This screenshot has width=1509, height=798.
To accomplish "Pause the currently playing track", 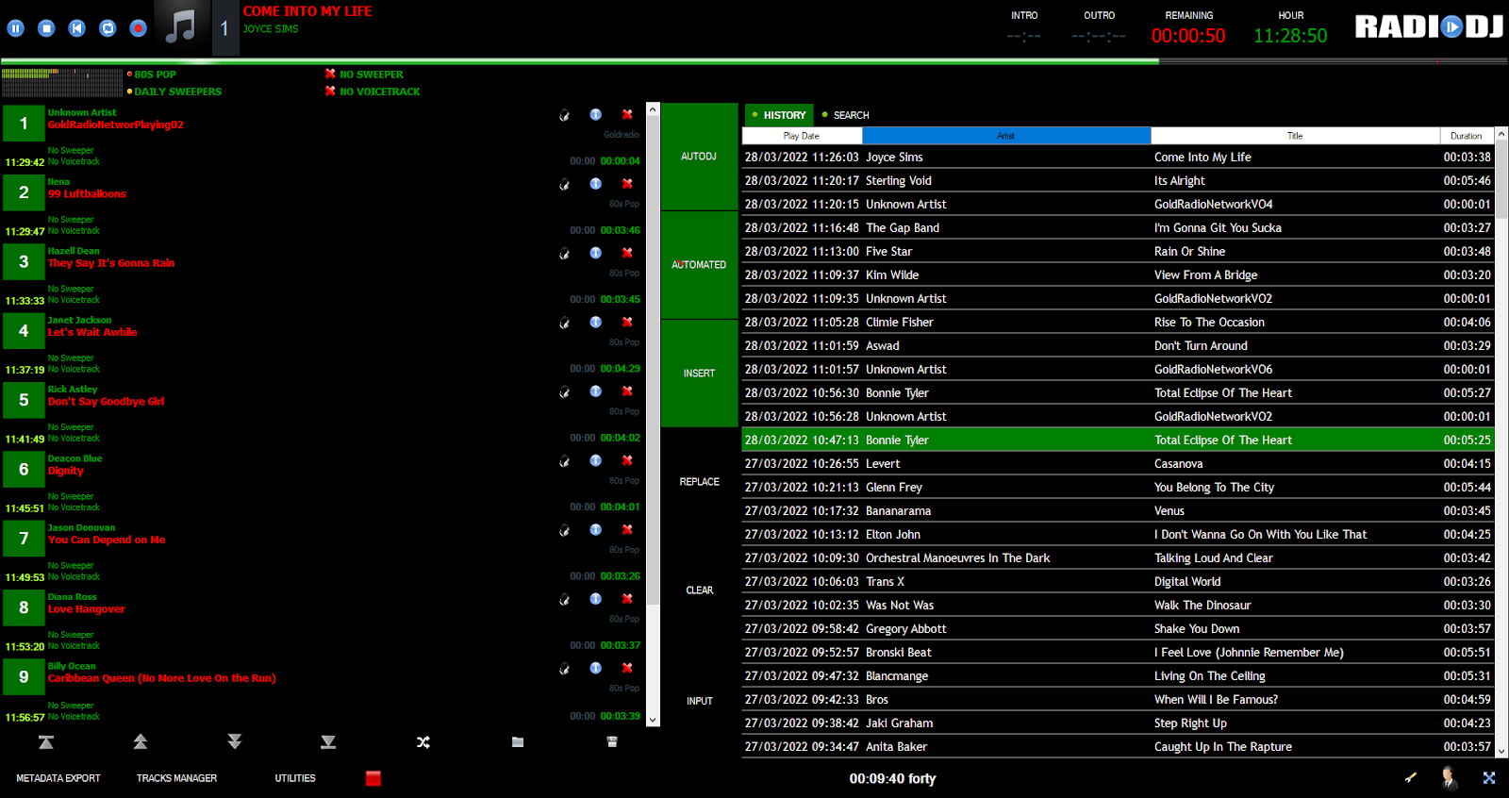I will pyautogui.click(x=16, y=28).
